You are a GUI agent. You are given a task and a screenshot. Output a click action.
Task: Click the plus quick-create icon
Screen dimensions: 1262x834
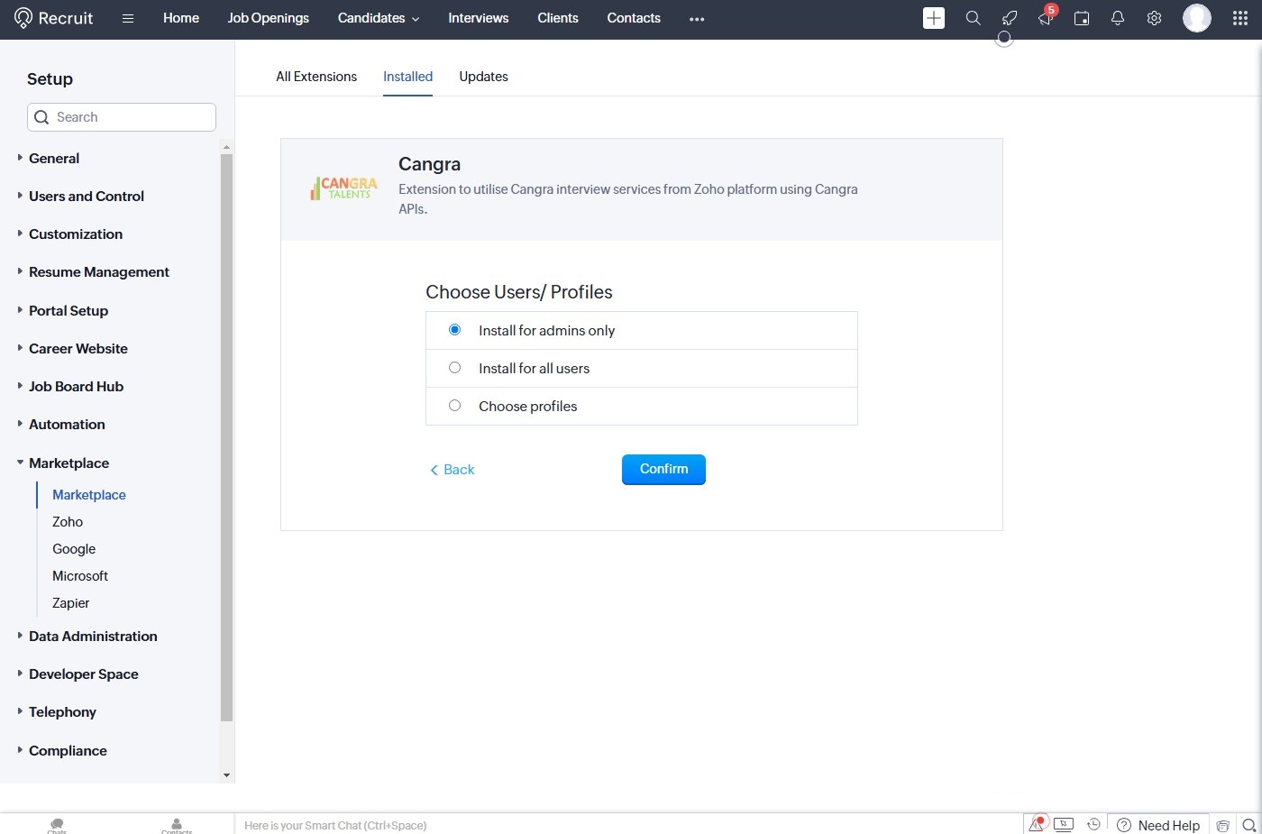[x=934, y=18]
